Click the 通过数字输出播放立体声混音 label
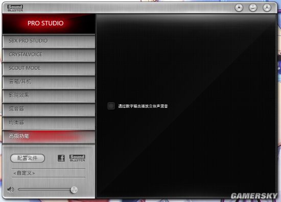281x202 pixels. click(x=143, y=106)
